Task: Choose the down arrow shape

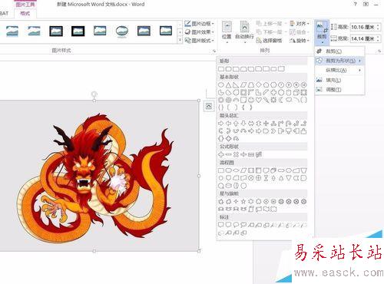Action: click(x=243, y=124)
